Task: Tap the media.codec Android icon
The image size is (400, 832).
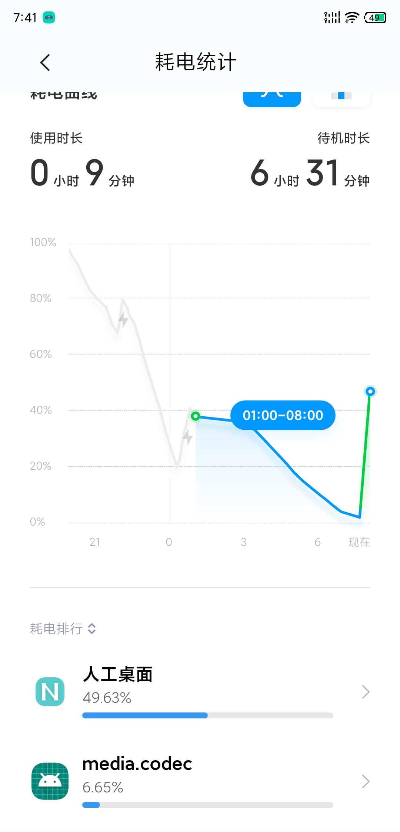Action: point(50,781)
